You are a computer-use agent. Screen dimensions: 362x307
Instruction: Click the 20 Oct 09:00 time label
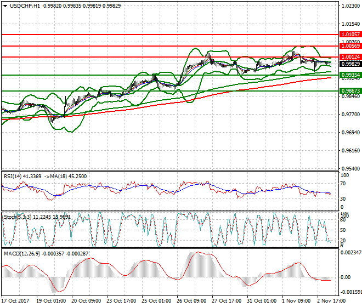coord(86,301)
